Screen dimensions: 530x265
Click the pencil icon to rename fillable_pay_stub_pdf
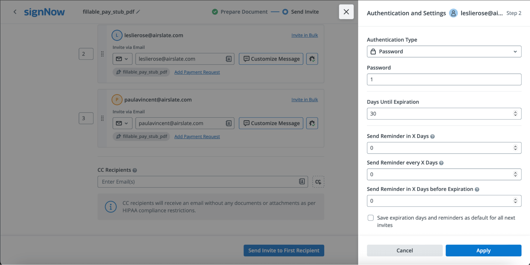pos(138,12)
